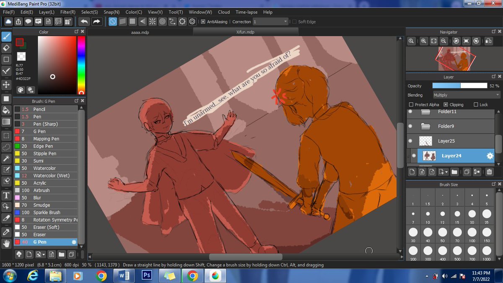Click the transparent color swatch
Viewport: 503px width, 283px height.
pos(21,56)
